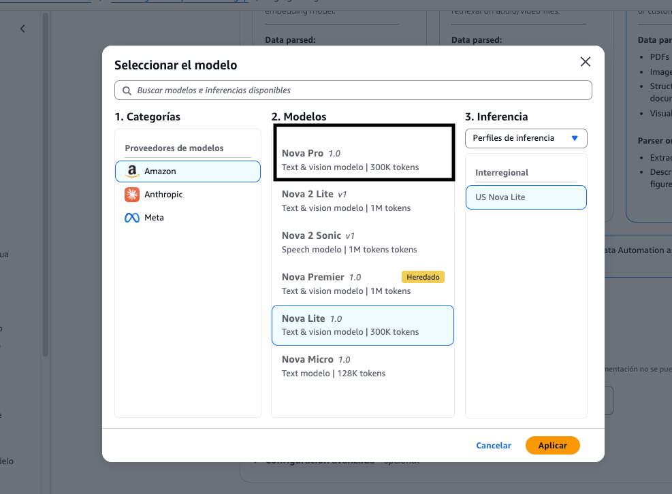
Task: Choose the Nova Premier 1.0 model
Action: click(363, 284)
